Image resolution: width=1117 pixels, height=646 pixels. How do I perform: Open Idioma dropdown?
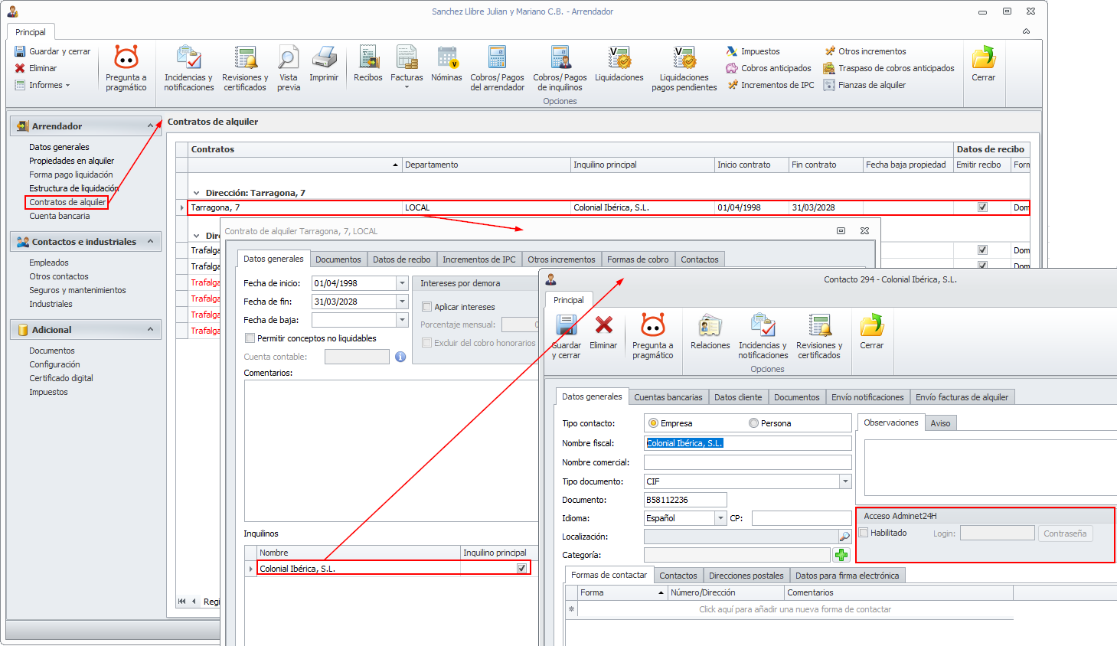(x=720, y=518)
